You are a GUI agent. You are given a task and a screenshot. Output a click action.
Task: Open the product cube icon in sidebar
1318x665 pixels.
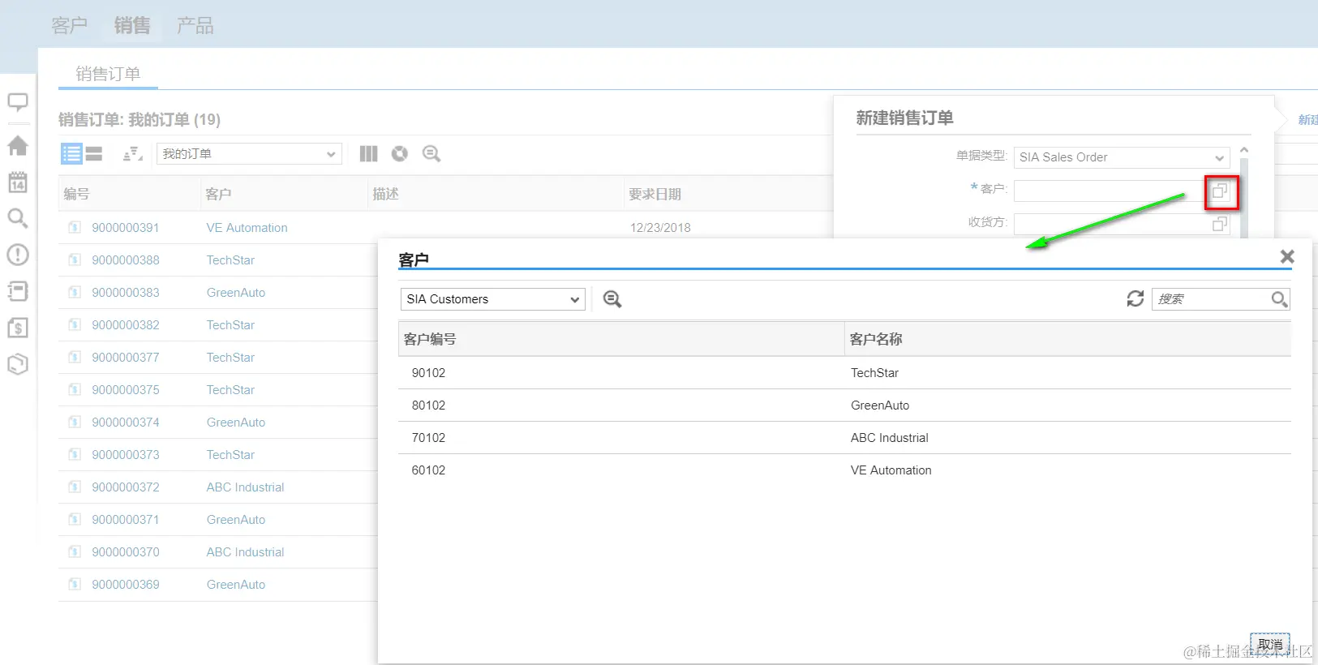[x=18, y=364]
